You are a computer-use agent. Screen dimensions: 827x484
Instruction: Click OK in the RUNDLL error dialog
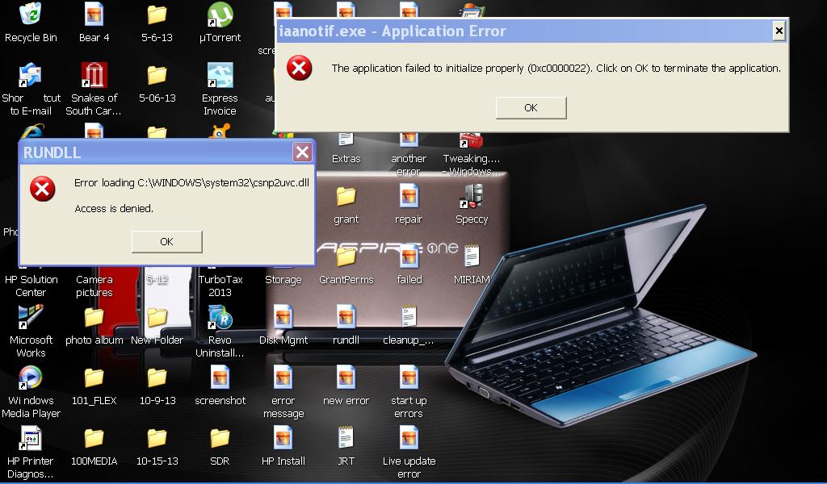pyautogui.click(x=166, y=241)
